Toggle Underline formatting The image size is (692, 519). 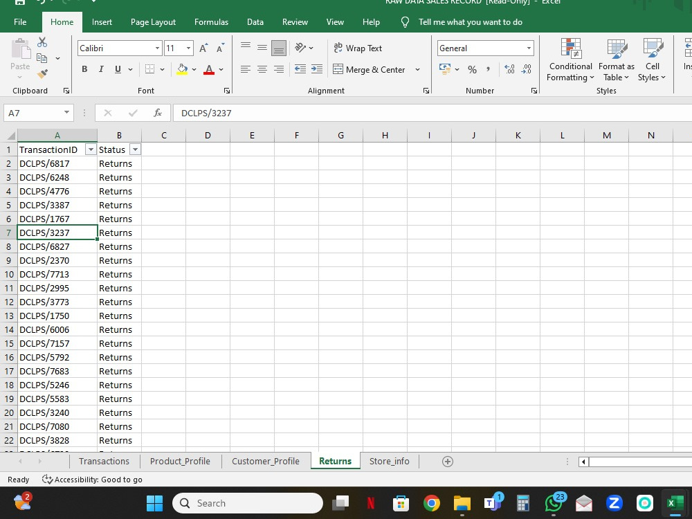click(118, 69)
